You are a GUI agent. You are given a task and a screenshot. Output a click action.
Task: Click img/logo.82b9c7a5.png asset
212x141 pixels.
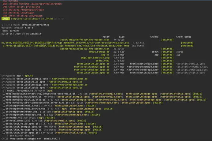pyautogui.click(x=95, y=58)
